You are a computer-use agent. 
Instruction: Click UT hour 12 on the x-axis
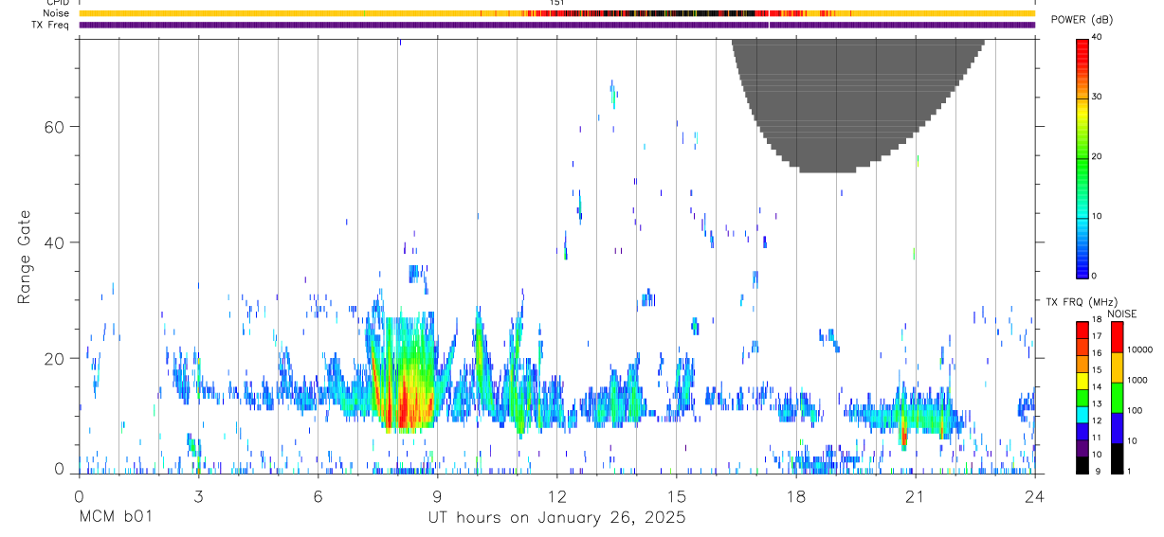pyautogui.click(x=556, y=496)
